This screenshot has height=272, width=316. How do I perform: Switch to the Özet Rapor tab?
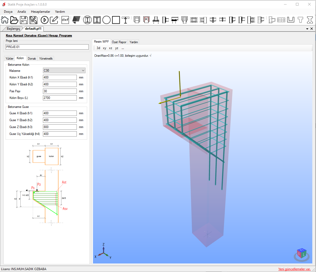[119, 42]
